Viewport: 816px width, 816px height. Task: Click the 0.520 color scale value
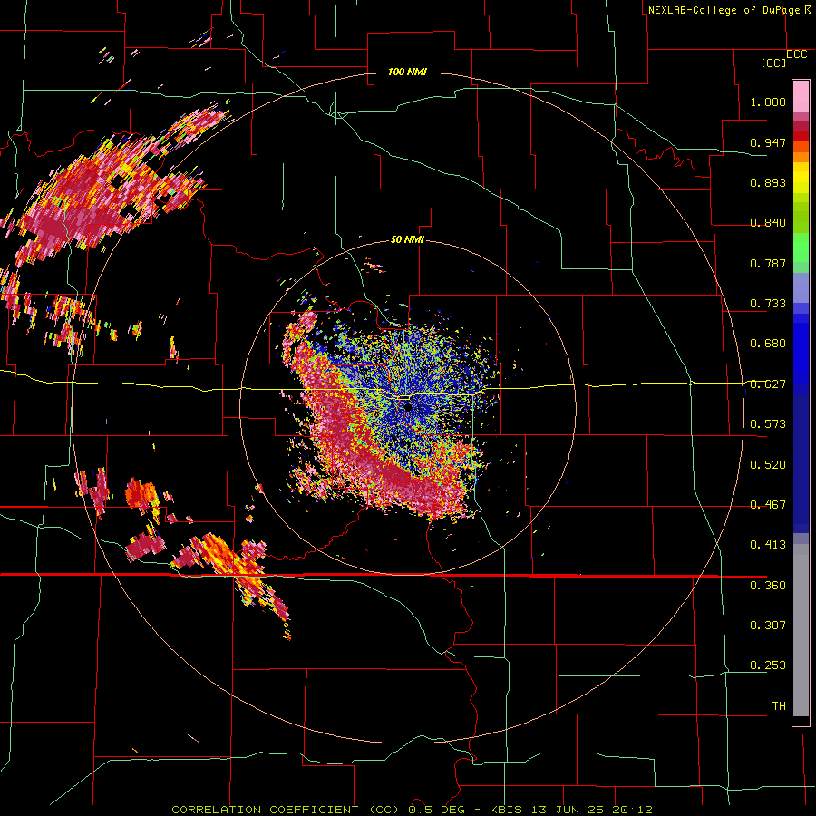pos(768,465)
